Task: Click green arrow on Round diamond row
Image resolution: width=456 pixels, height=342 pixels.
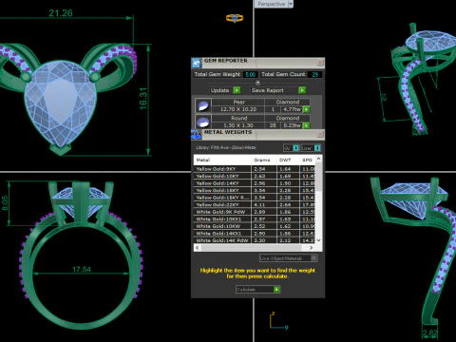Action: click(x=306, y=125)
